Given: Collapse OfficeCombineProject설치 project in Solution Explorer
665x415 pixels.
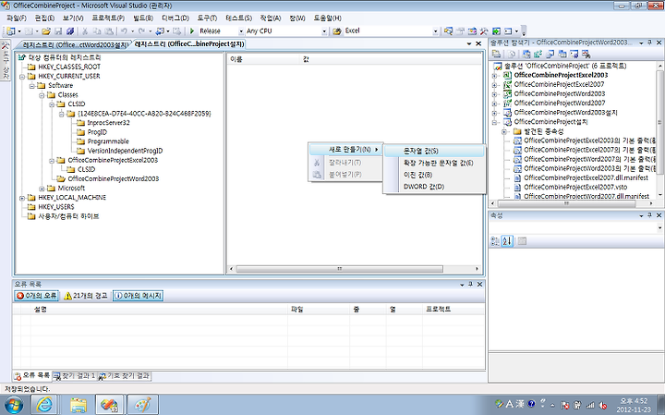Looking at the screenshot, I should [x=494, y=122].
